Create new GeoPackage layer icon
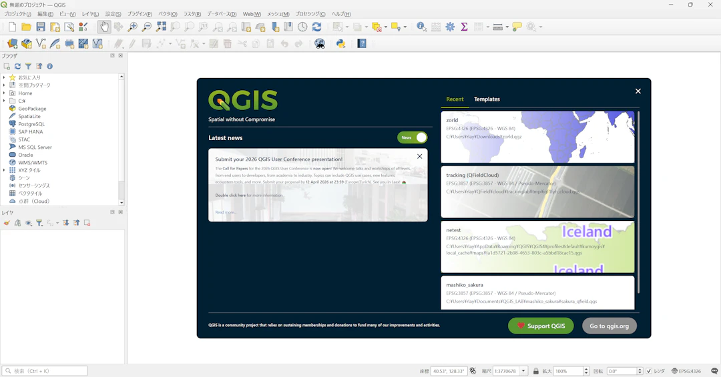The height and width of the screenshot is (377, 721). [27, 43]
